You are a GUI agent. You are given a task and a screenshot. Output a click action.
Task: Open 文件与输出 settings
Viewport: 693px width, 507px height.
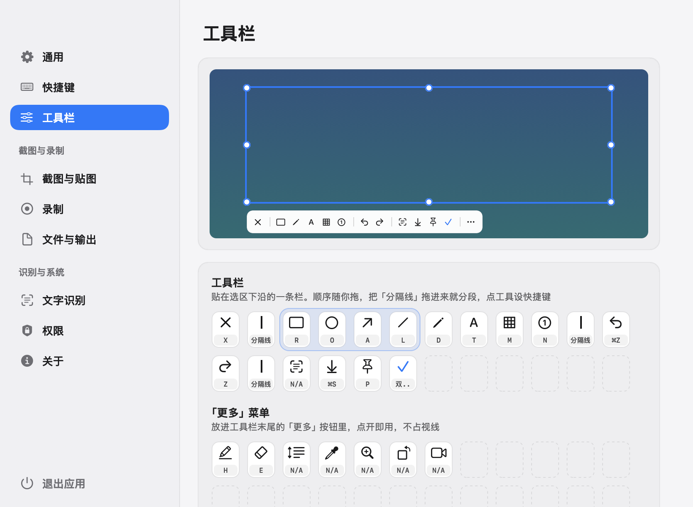90,240
